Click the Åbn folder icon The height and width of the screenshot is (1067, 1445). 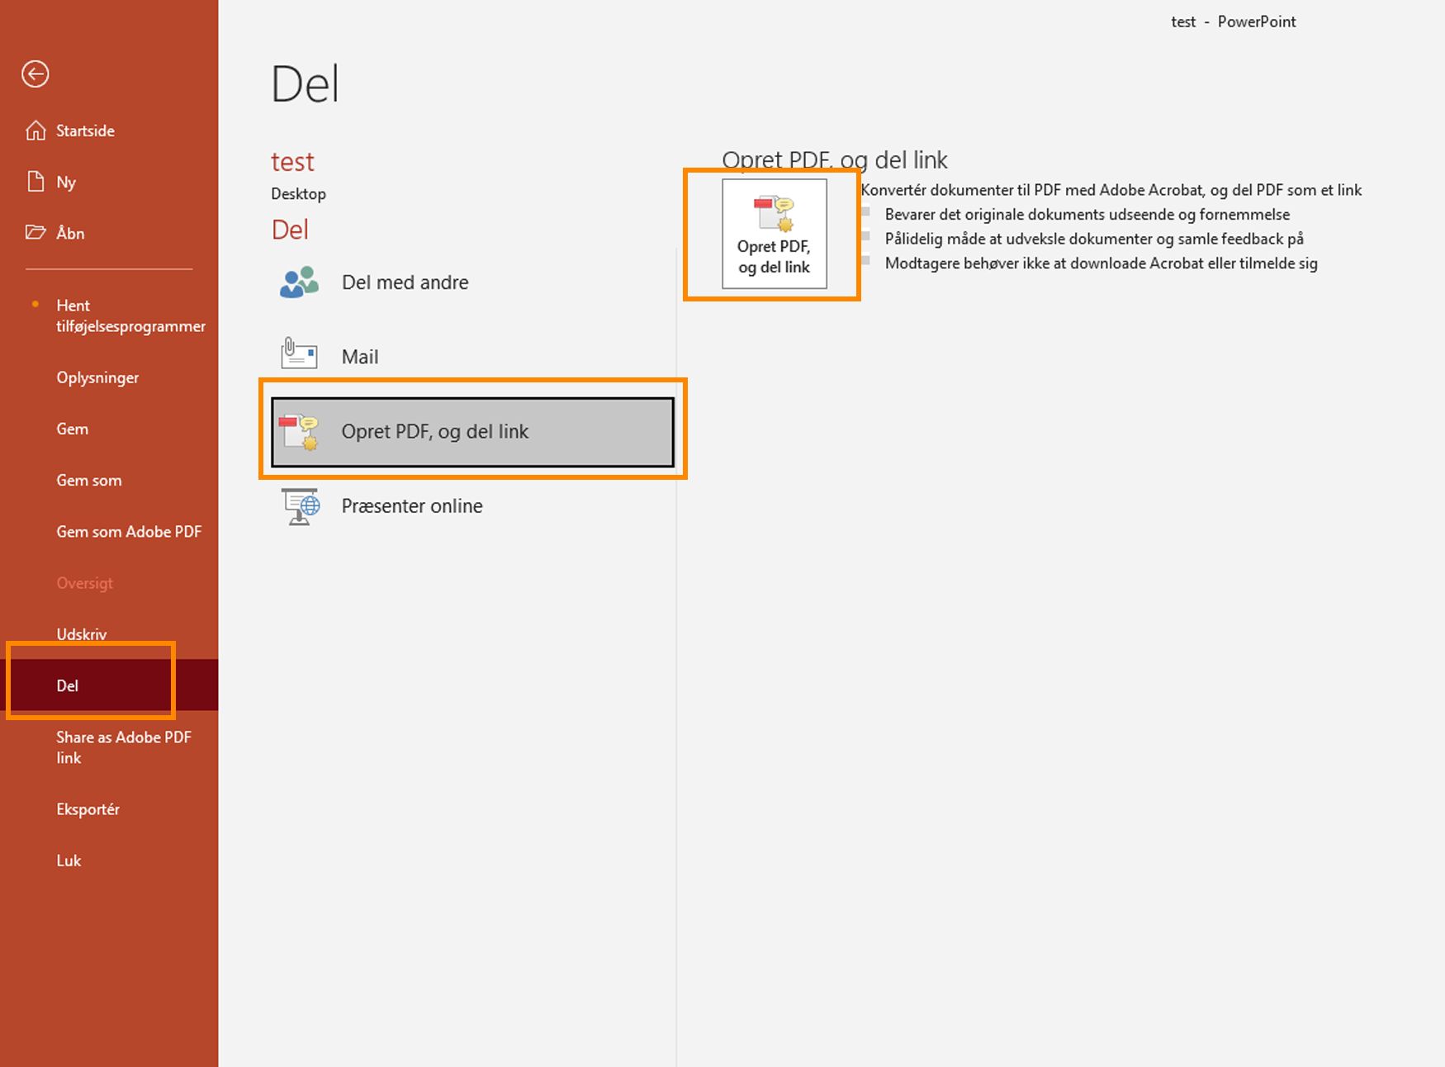36,233
